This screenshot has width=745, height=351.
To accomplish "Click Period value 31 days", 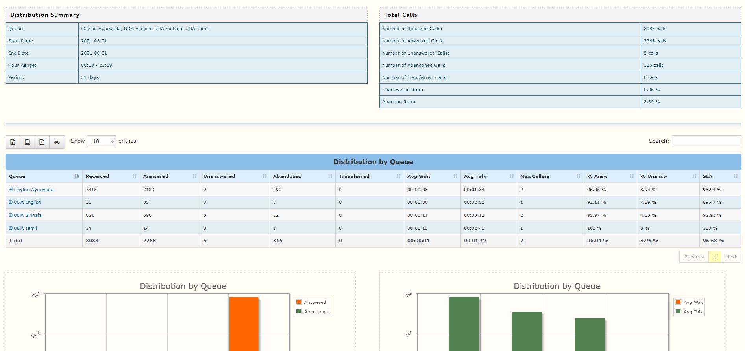I will pyautogui.click(x=90, y=77).
